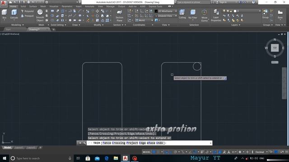This screenshot has height=162, width=289.
Task: Click the Move tool in Modify panel
Action: 98,11
